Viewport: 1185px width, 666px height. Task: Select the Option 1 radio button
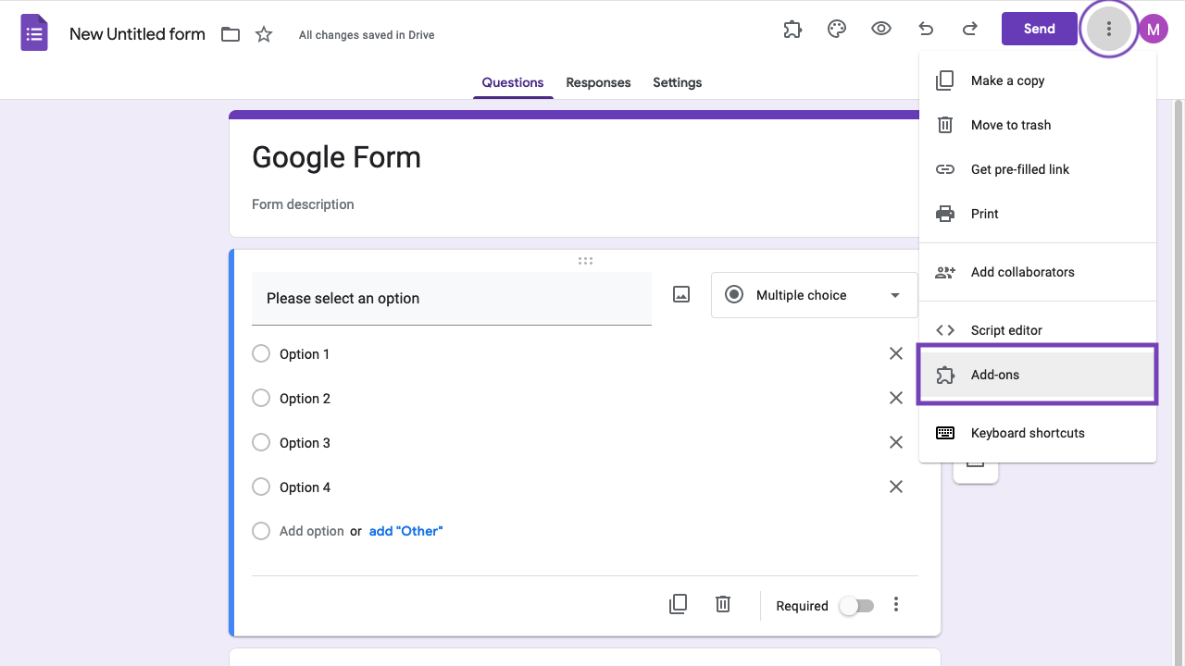click(261, 354)
